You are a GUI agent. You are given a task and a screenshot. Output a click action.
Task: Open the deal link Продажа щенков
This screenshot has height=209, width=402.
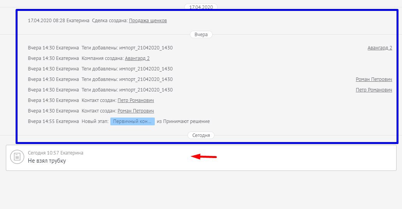click(x=148, y=21)
